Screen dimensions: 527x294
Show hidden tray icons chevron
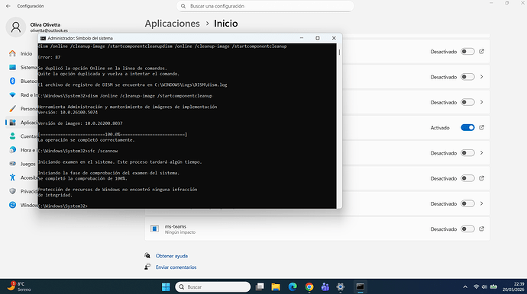click(x=465, y=287)
